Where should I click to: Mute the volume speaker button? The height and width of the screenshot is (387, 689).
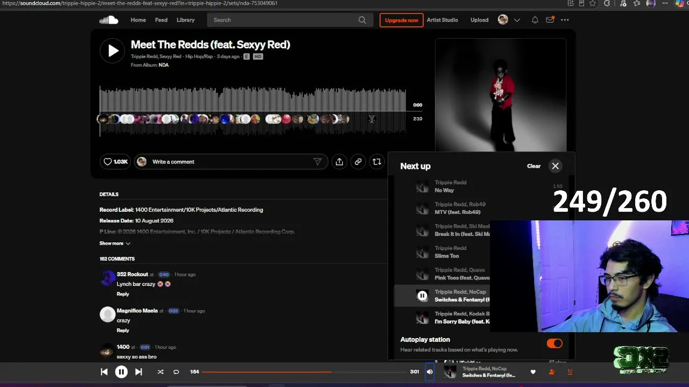430,371
